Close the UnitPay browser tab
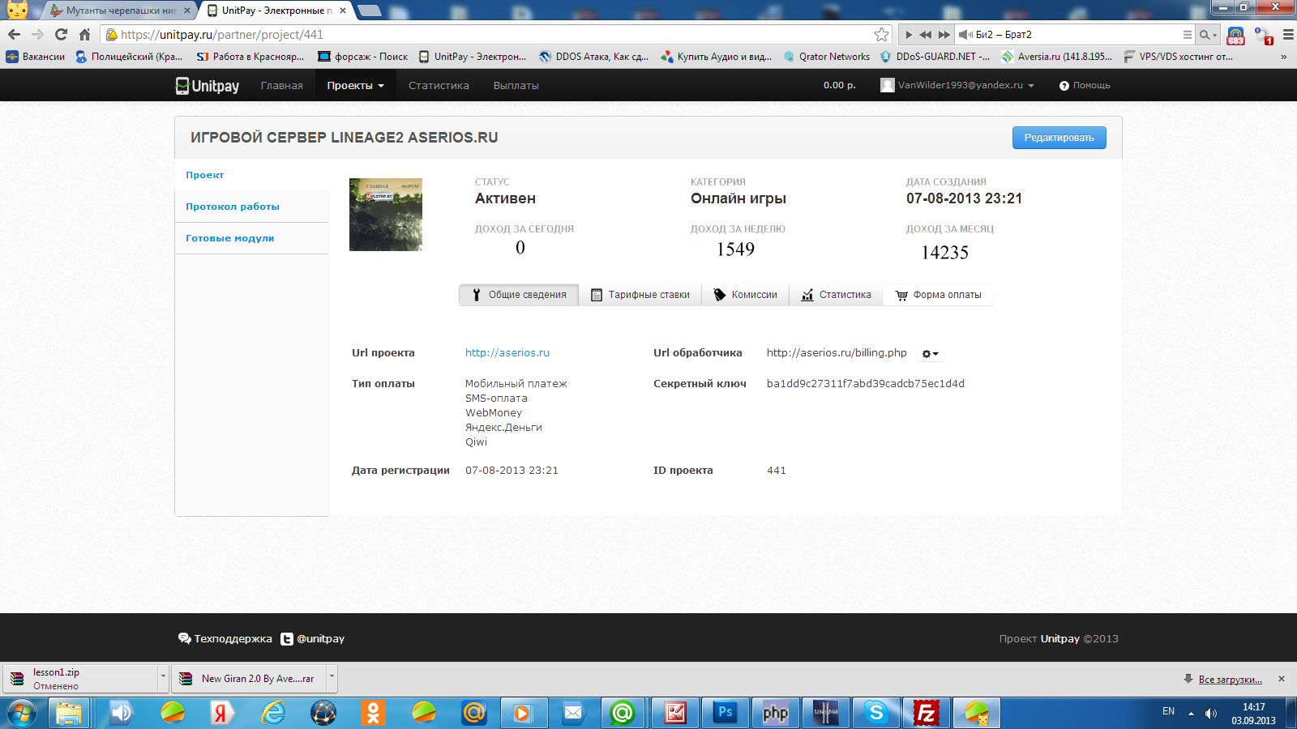The height and width of the screenshot is (729, 1297). [x=343, y=11]
